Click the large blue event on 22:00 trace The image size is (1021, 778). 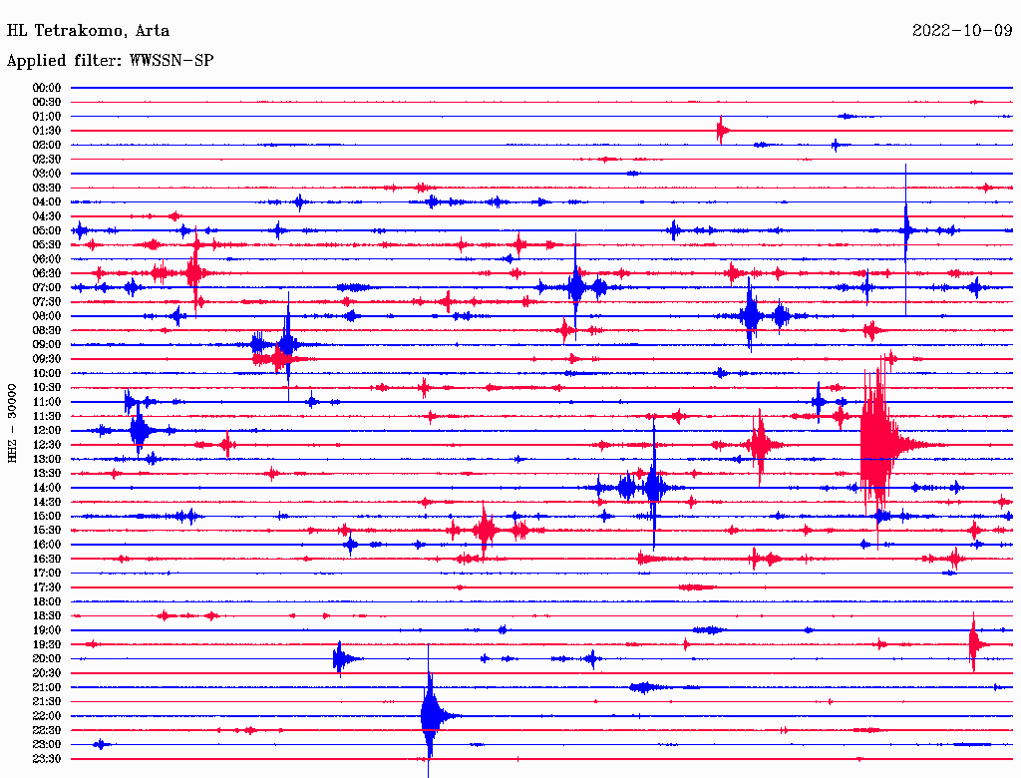pos(431,716)
